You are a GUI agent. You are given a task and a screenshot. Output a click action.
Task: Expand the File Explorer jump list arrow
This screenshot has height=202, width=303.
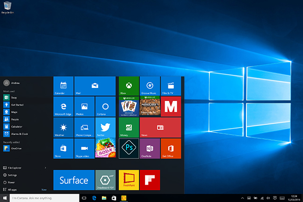[45, 168]
